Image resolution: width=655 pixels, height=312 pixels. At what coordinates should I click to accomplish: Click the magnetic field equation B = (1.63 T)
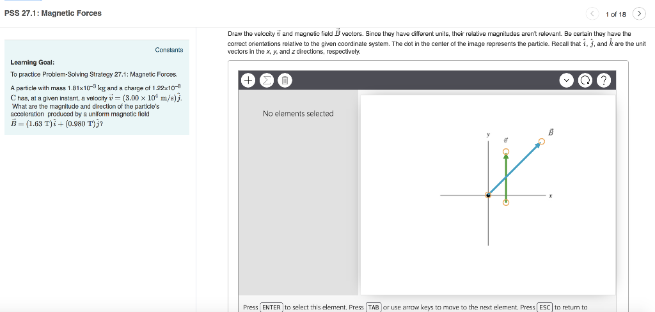(x=57, y=123)
